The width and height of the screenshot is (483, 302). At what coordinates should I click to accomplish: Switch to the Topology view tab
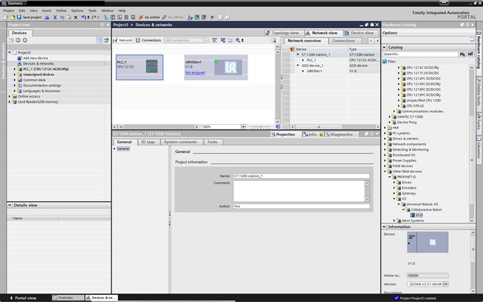pyautogui.click(x=284, y=33)
